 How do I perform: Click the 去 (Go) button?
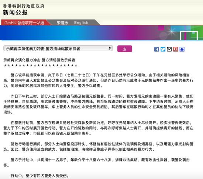point(125,49)
